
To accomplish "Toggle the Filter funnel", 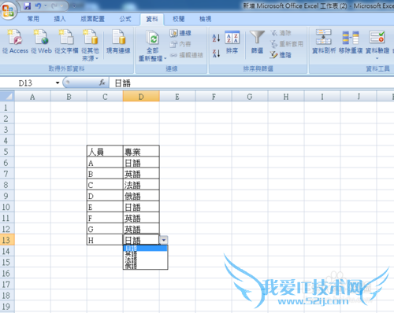I will (257, 42).
